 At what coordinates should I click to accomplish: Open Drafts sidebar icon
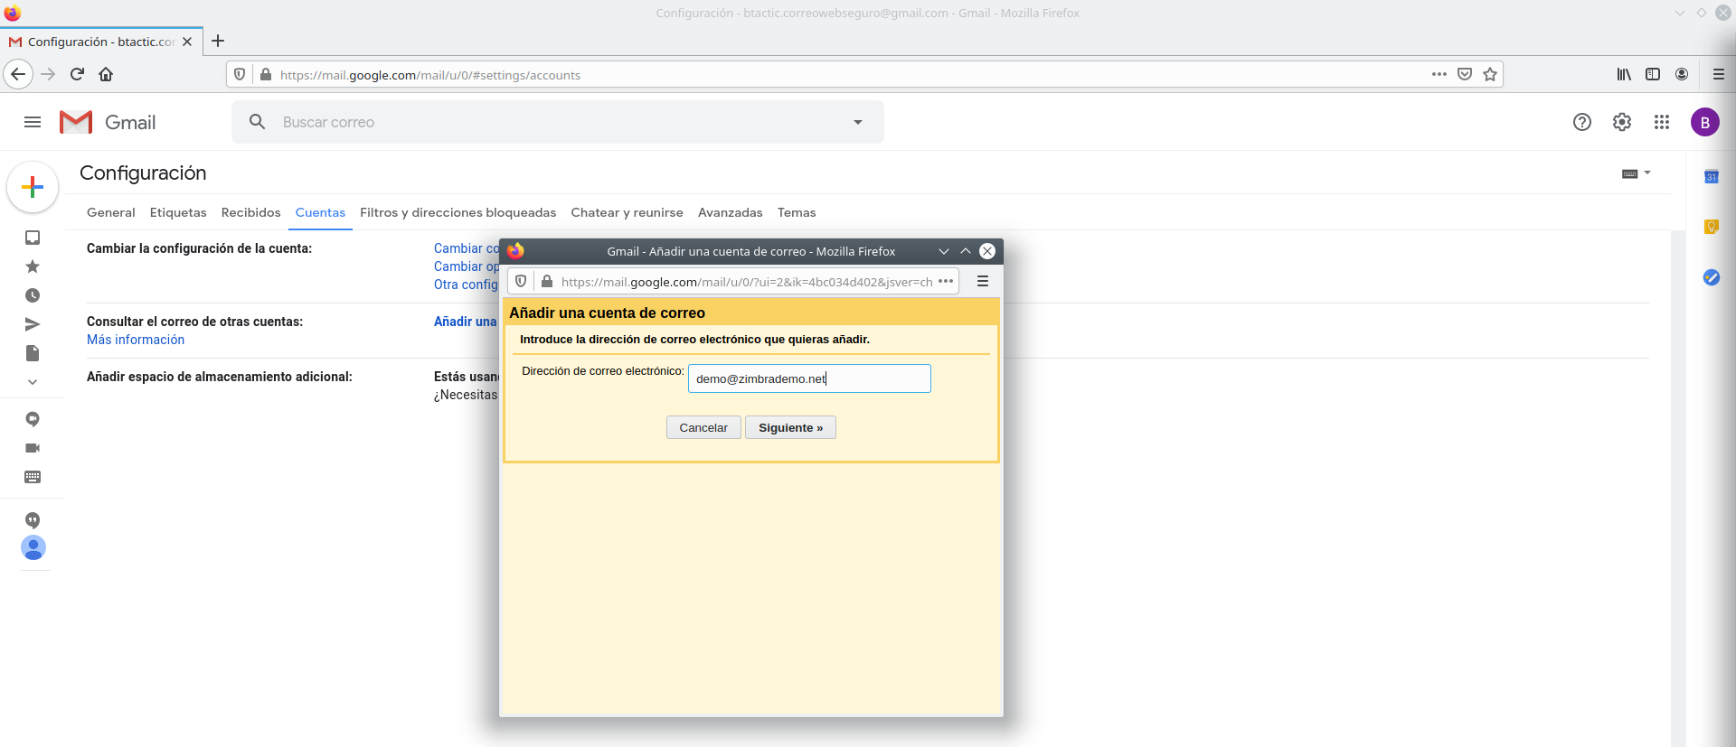pos(33,353)
